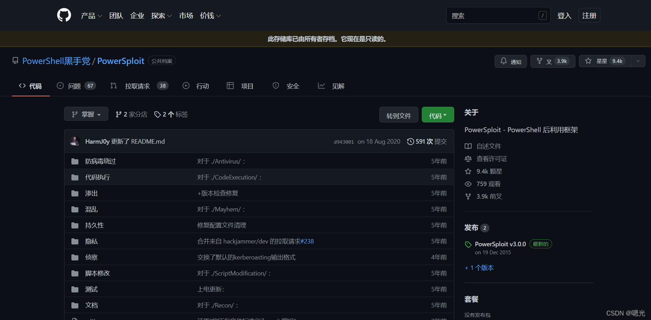Click the folder icon for 持久性
651x320 pixels.
coord(75,225)
